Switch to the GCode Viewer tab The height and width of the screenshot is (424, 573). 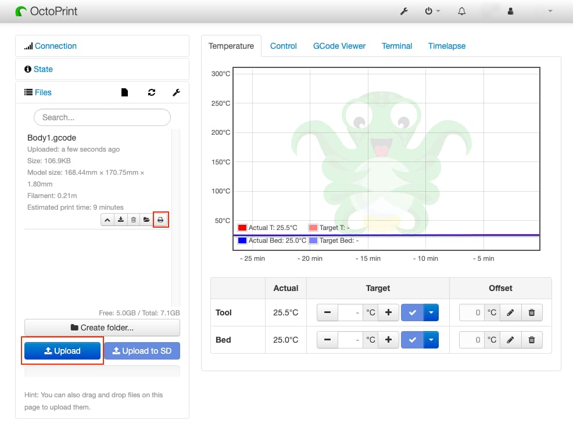(339, 46)
